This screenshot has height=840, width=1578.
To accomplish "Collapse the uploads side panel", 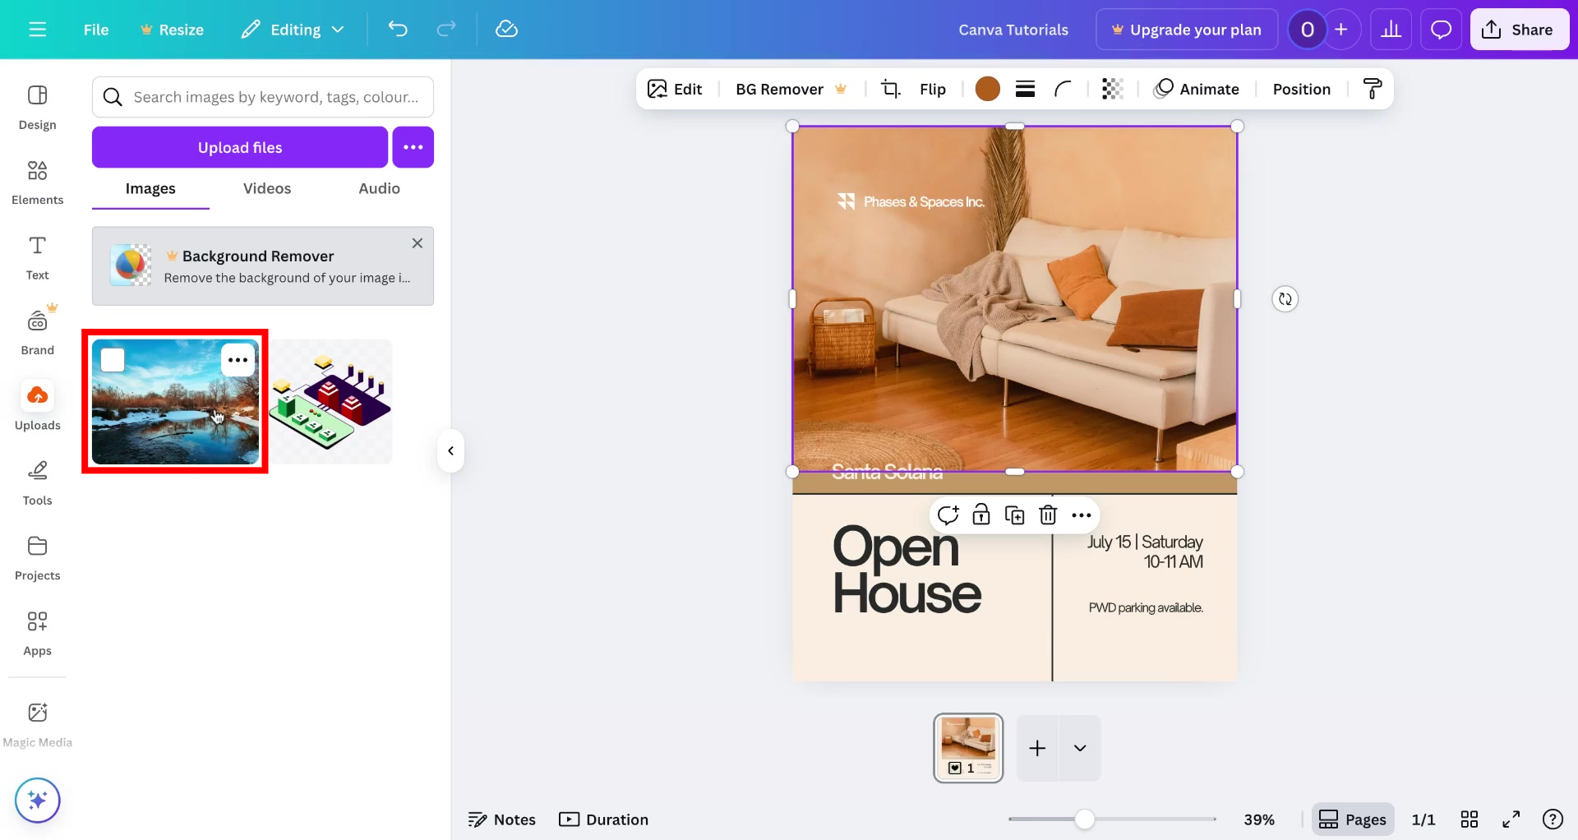I will [450, 450].
